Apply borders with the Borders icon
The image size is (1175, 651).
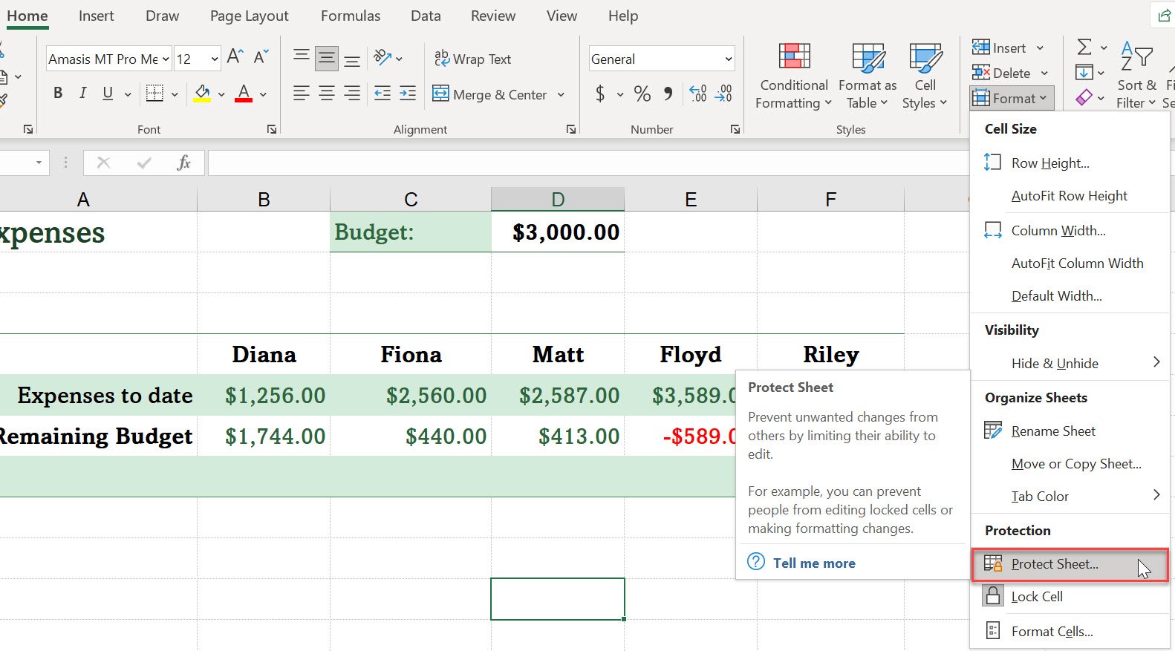tap(154, 94)
